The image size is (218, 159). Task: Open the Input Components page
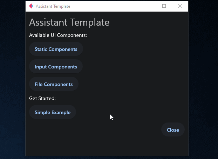point(56,67)
